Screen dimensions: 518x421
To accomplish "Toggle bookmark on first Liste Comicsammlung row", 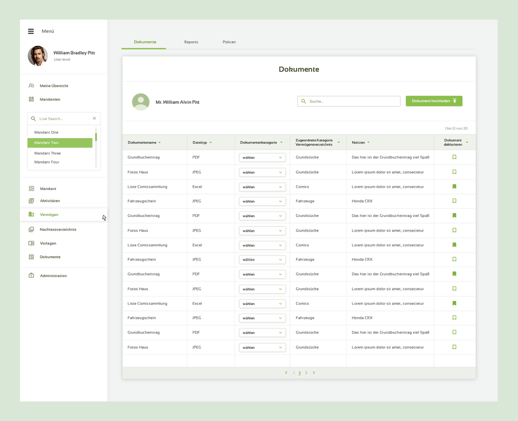I will (x=454, y=187).
